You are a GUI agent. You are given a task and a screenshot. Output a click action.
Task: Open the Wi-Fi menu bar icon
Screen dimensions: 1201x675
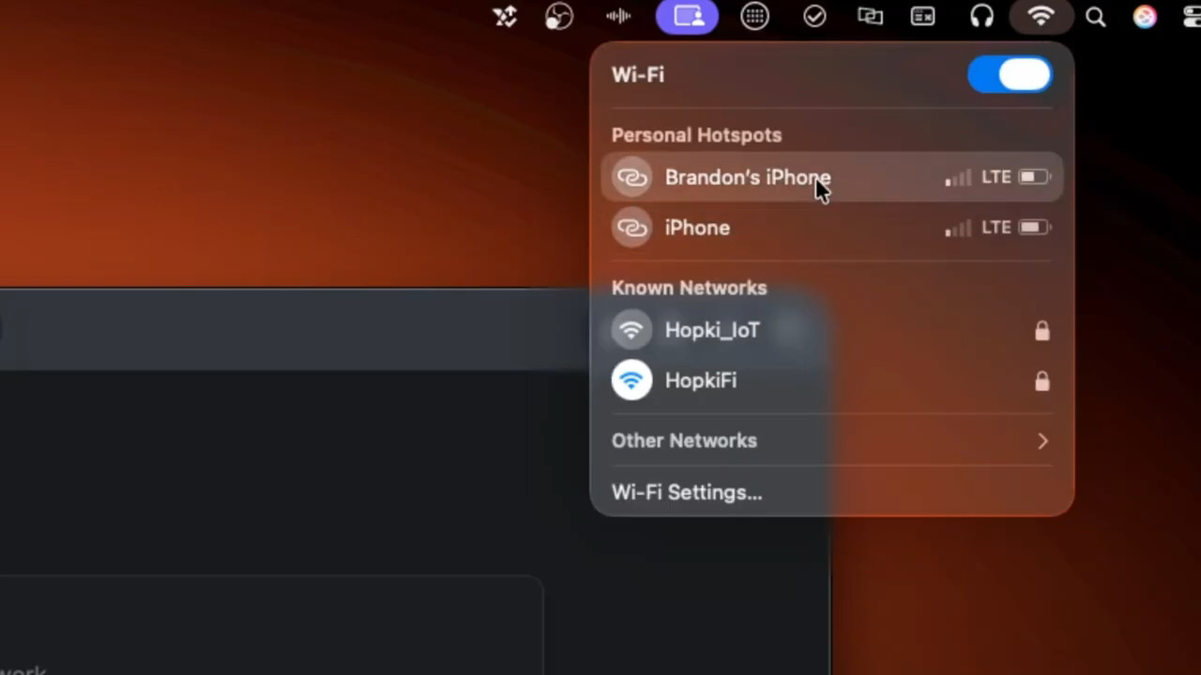pyautogui.click(x=1041, y=16)
